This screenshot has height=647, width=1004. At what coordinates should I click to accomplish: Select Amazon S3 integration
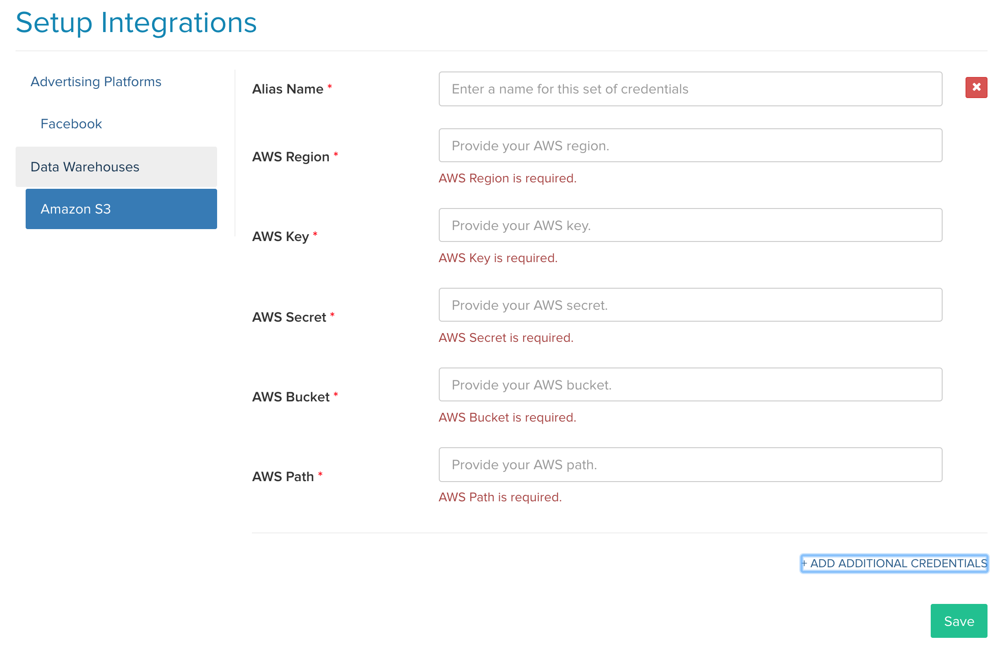(121, 209)
